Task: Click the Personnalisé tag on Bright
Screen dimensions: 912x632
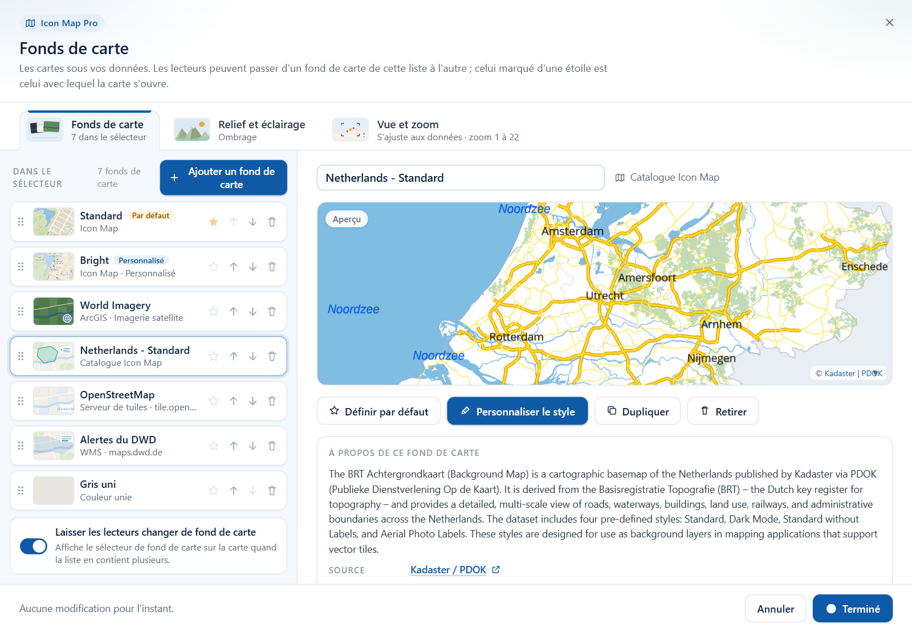Action: (x=141, y=260)
